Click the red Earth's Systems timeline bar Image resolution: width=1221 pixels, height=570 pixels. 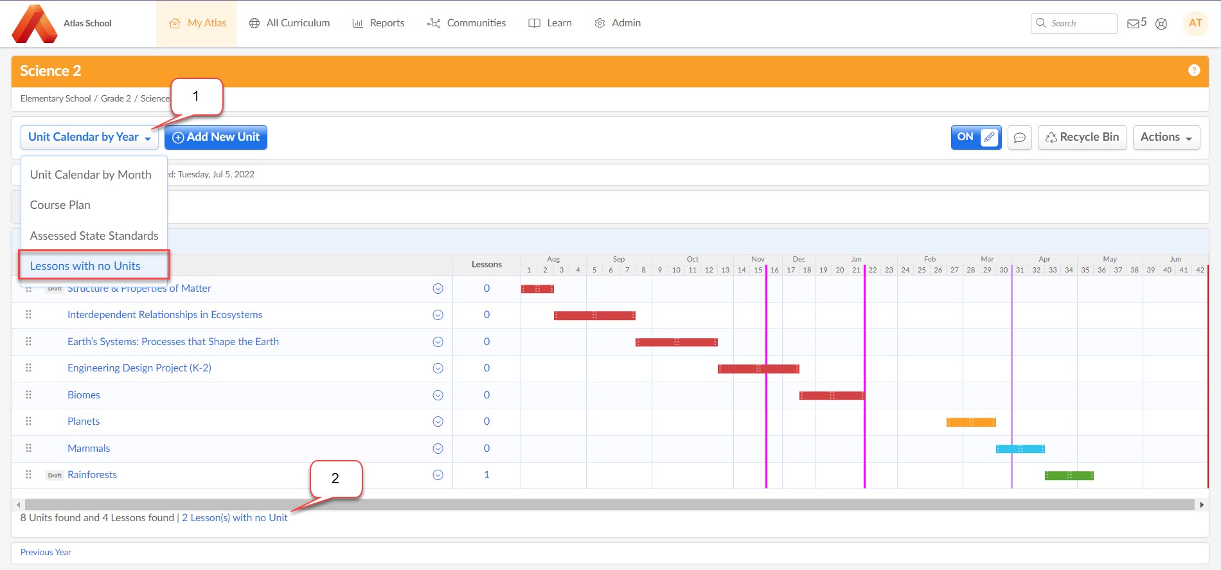676,343
